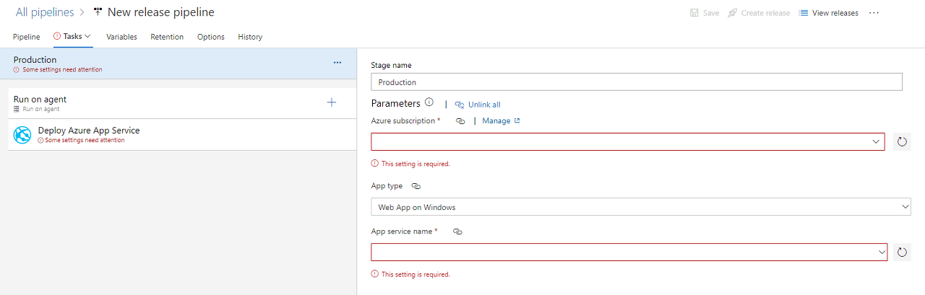
Task: Open the App service name dropdown
Action: click(x=629, y=252)
